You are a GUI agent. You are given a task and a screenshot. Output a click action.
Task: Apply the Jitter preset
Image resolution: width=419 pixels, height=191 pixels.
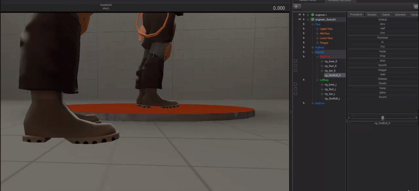coord(383,61)
